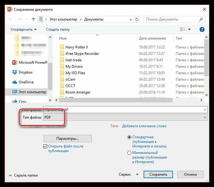Viewport: 214px width, 187px height.
Task: Click the navigation pane scrollbar thumb
Action: (50, 77)
